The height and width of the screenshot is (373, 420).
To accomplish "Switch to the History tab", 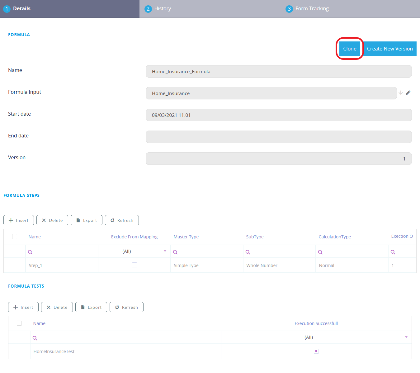I will click(x=163, y=9).
